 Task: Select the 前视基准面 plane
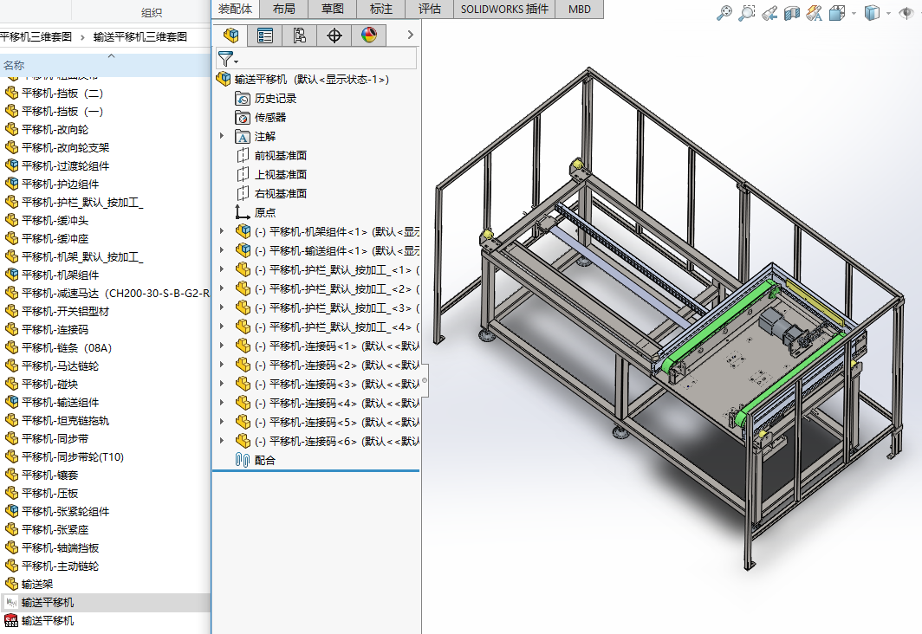point(280,156)
